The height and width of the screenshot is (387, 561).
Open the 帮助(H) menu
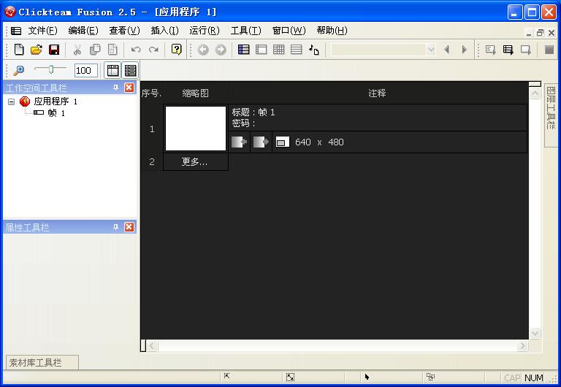332,31
